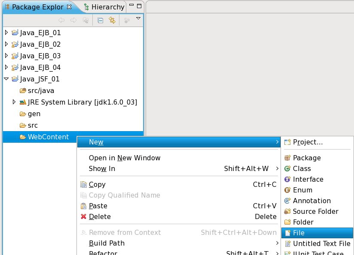Choose Copy from the context menu
The image size is (354, 255).
[97, 185]
